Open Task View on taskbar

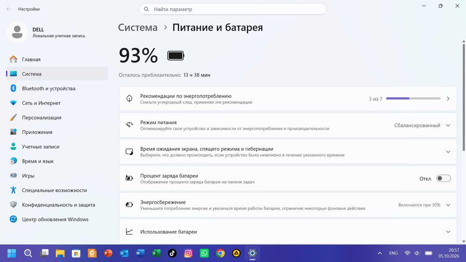44,253
